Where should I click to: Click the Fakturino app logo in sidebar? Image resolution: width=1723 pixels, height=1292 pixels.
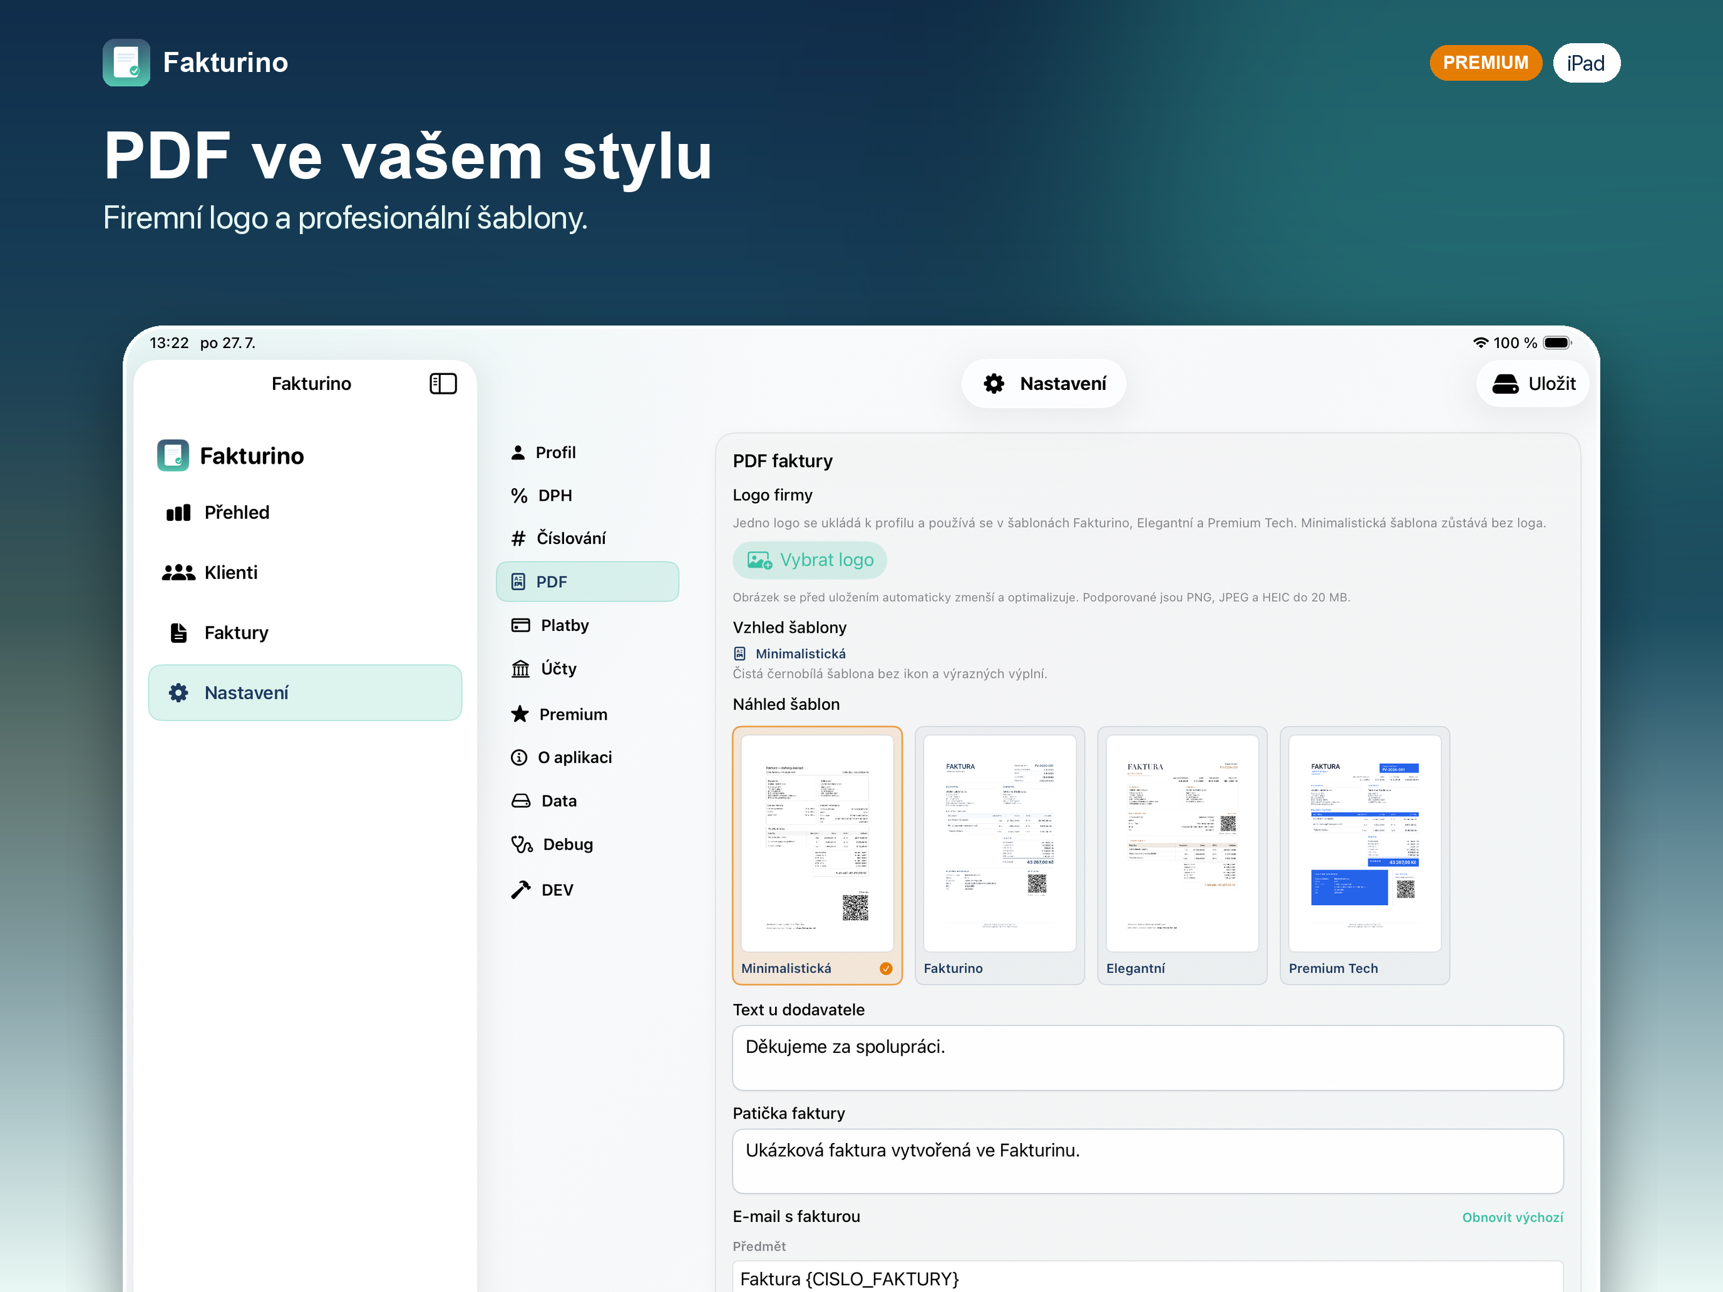(173, 456)
